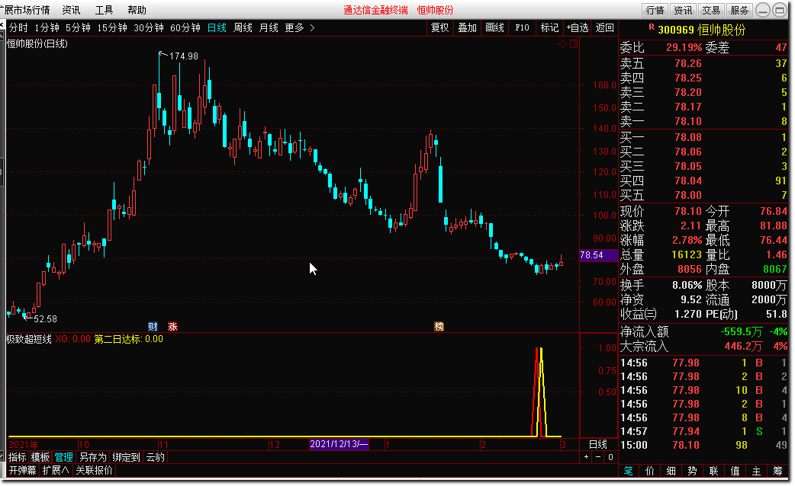Viewport: 795px width, 486px height.
Task: Select the 主 main tab
Action: [756, 472]
